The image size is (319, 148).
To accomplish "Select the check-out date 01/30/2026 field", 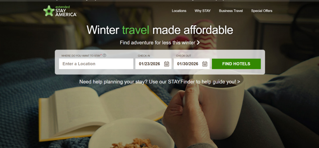I will (192, 64).
